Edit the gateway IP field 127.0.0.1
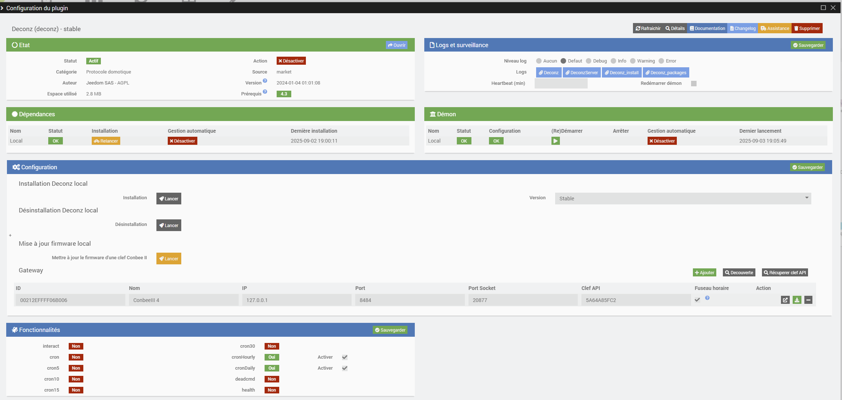This screenshot has width=842, height=400. click(x=297, y=300)
